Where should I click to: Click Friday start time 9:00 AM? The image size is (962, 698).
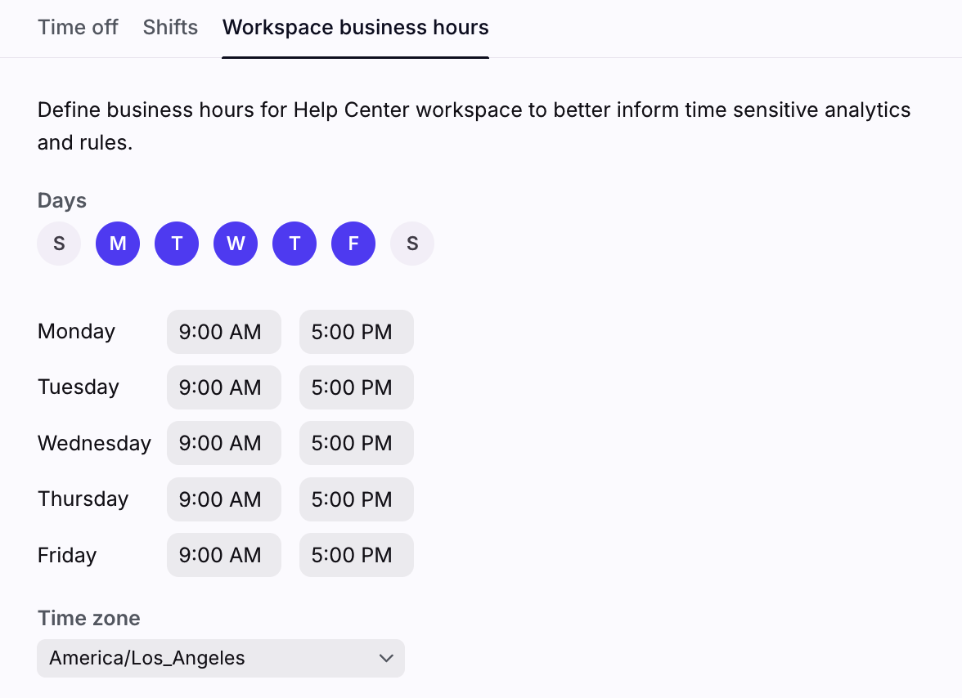click(223, 555)
